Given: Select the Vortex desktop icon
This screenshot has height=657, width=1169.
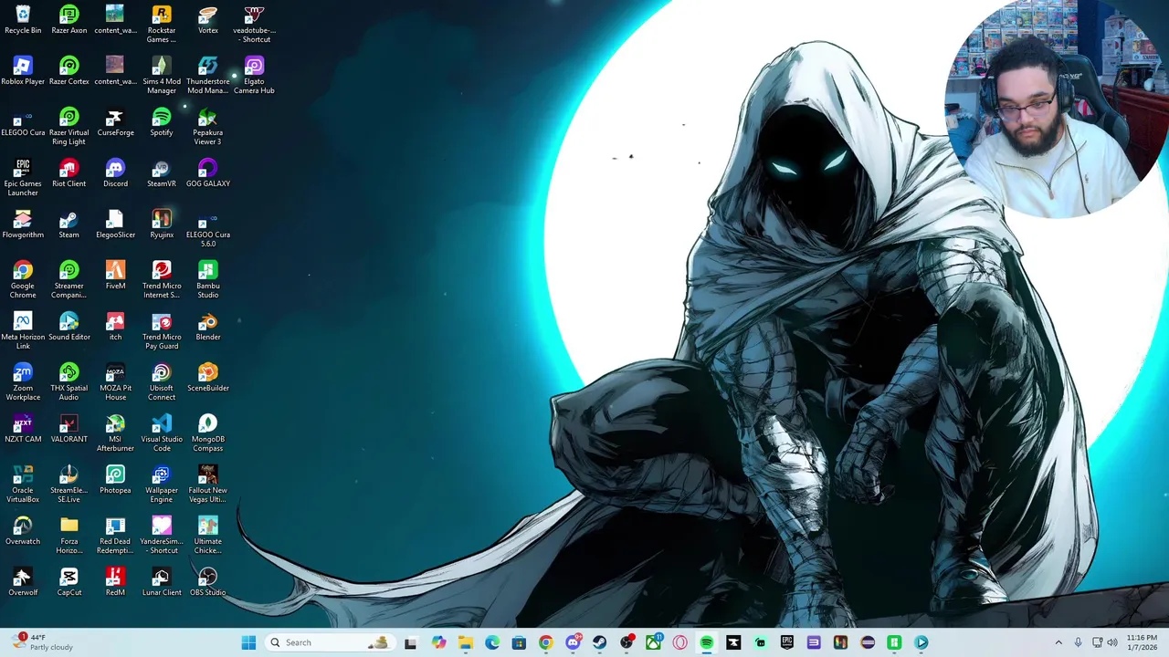Looking at the screenshot, I should click(208, 20).
